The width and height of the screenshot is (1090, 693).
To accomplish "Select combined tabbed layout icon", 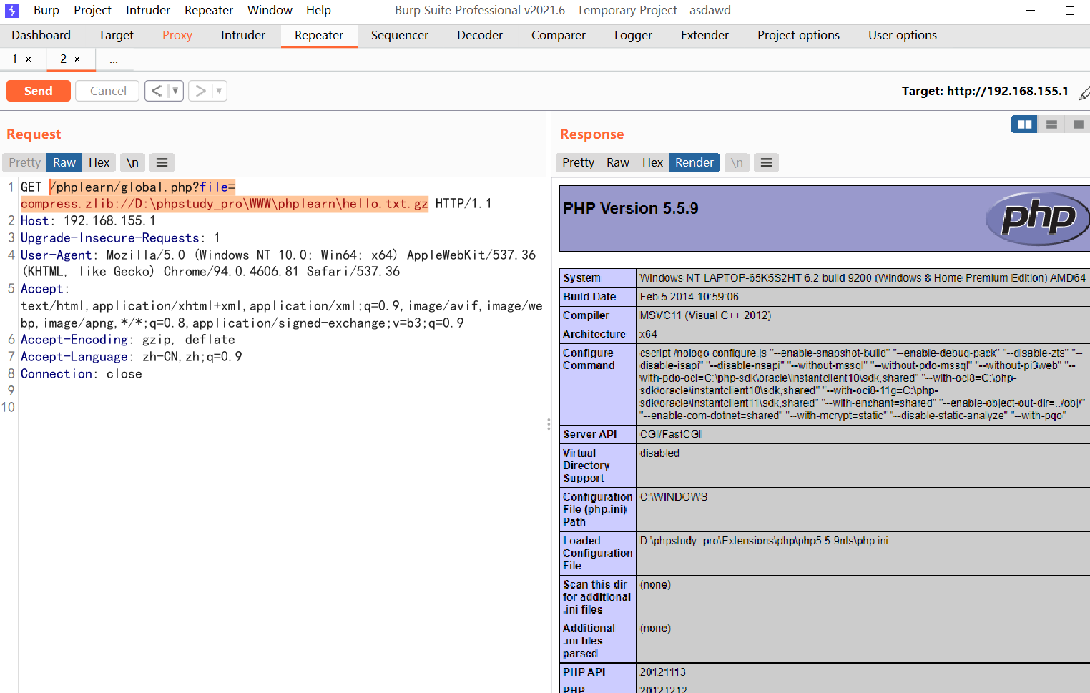I will tap(1078, 124).
